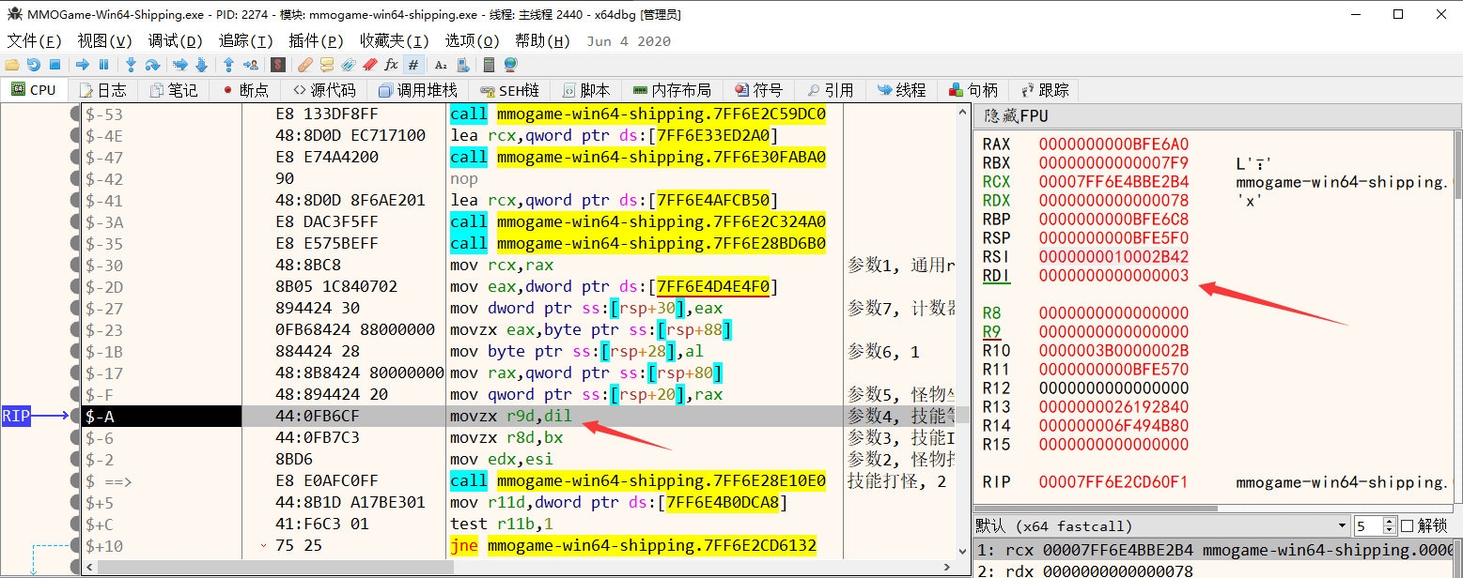Viewport: 1463px width, 578px height.
Task: Execute till return with the up arrow
Action: click(228, 65)
